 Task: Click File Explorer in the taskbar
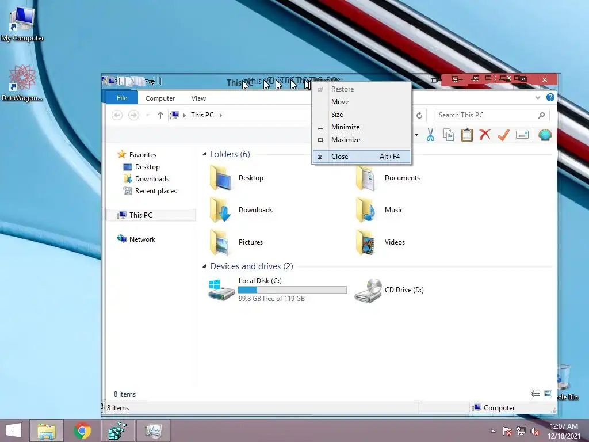47,430
